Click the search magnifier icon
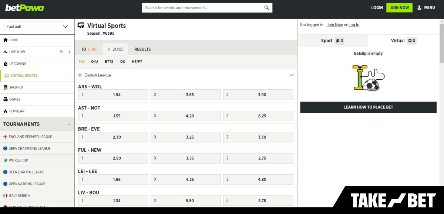 coord(267,8)
